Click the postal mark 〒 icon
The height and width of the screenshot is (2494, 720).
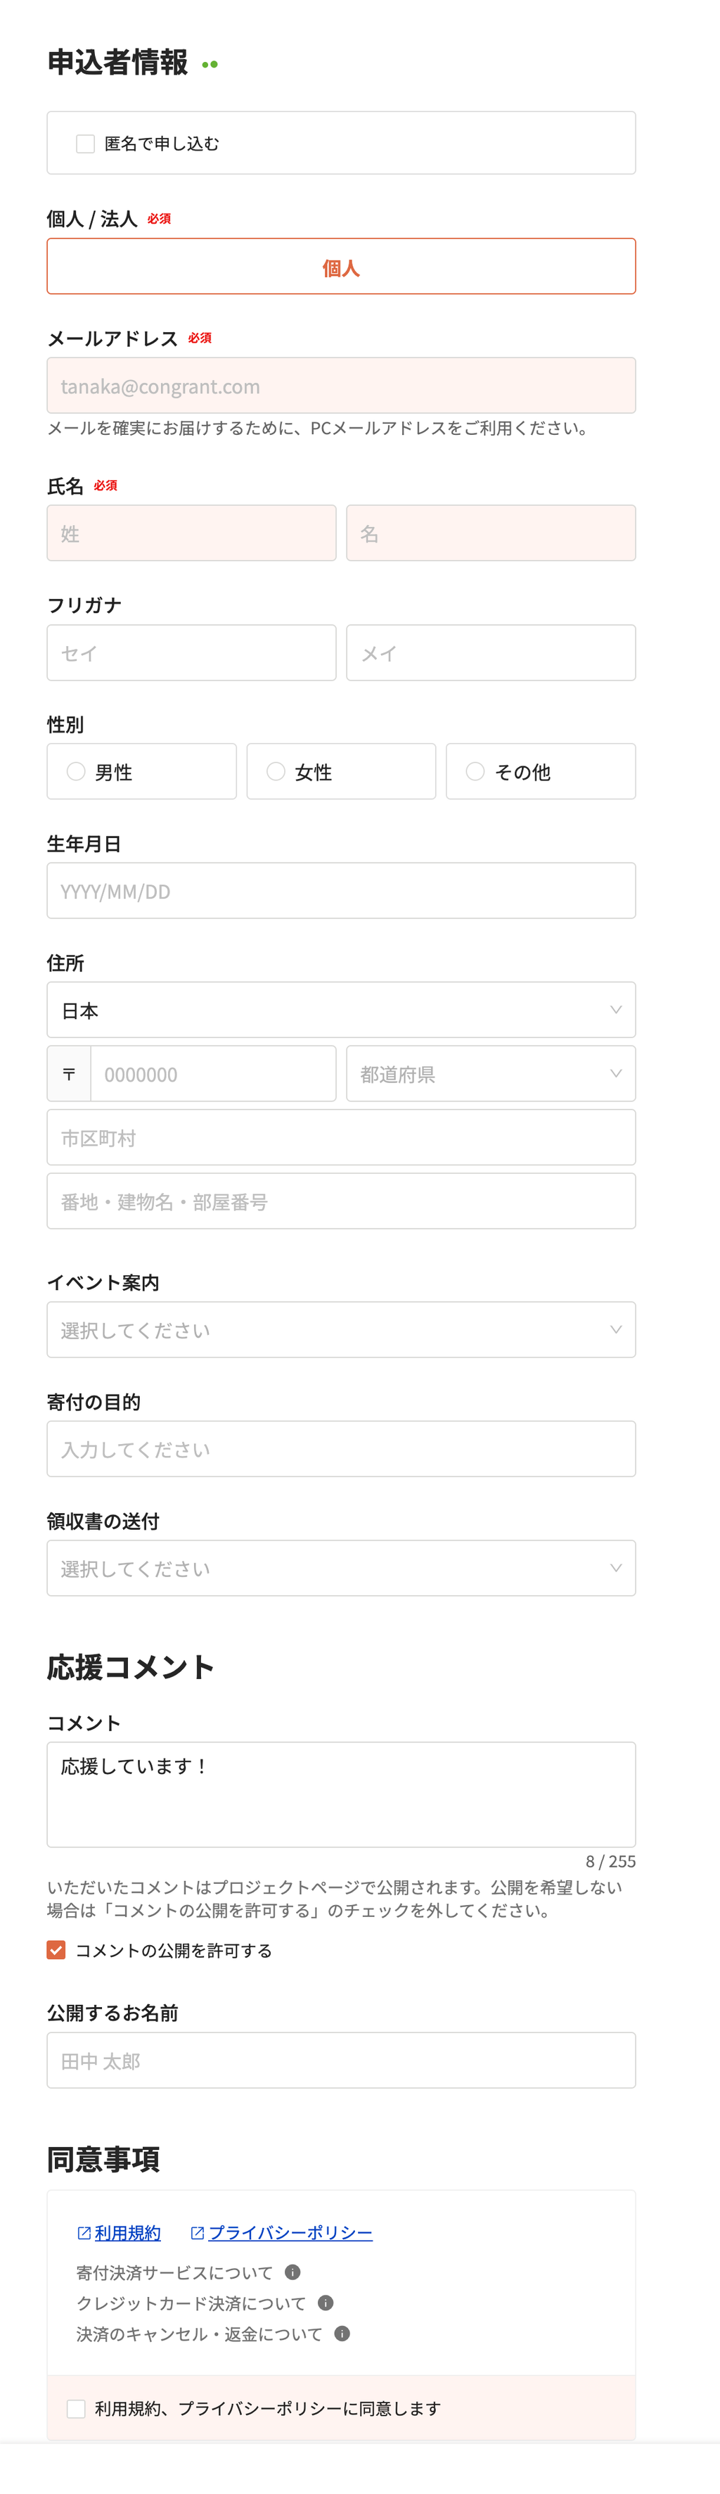click(69, 1074)
